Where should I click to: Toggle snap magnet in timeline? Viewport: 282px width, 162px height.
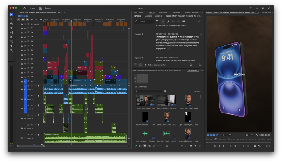coord(23,20)
